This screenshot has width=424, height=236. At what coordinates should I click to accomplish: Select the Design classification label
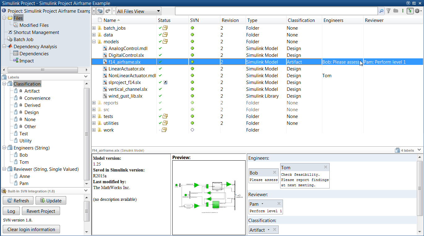pyautogui.click(x=32, y=112)
